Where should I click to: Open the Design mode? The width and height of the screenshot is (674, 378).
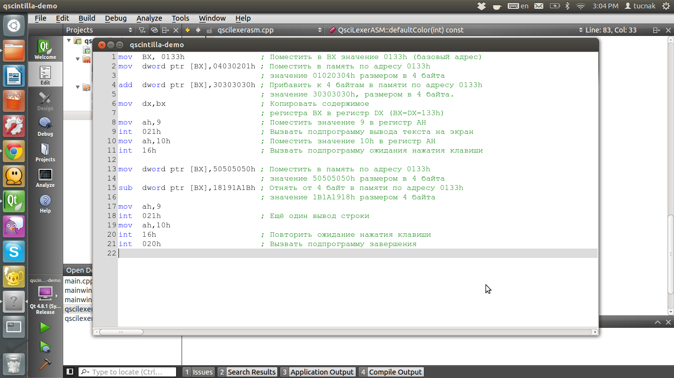(45, 100)
